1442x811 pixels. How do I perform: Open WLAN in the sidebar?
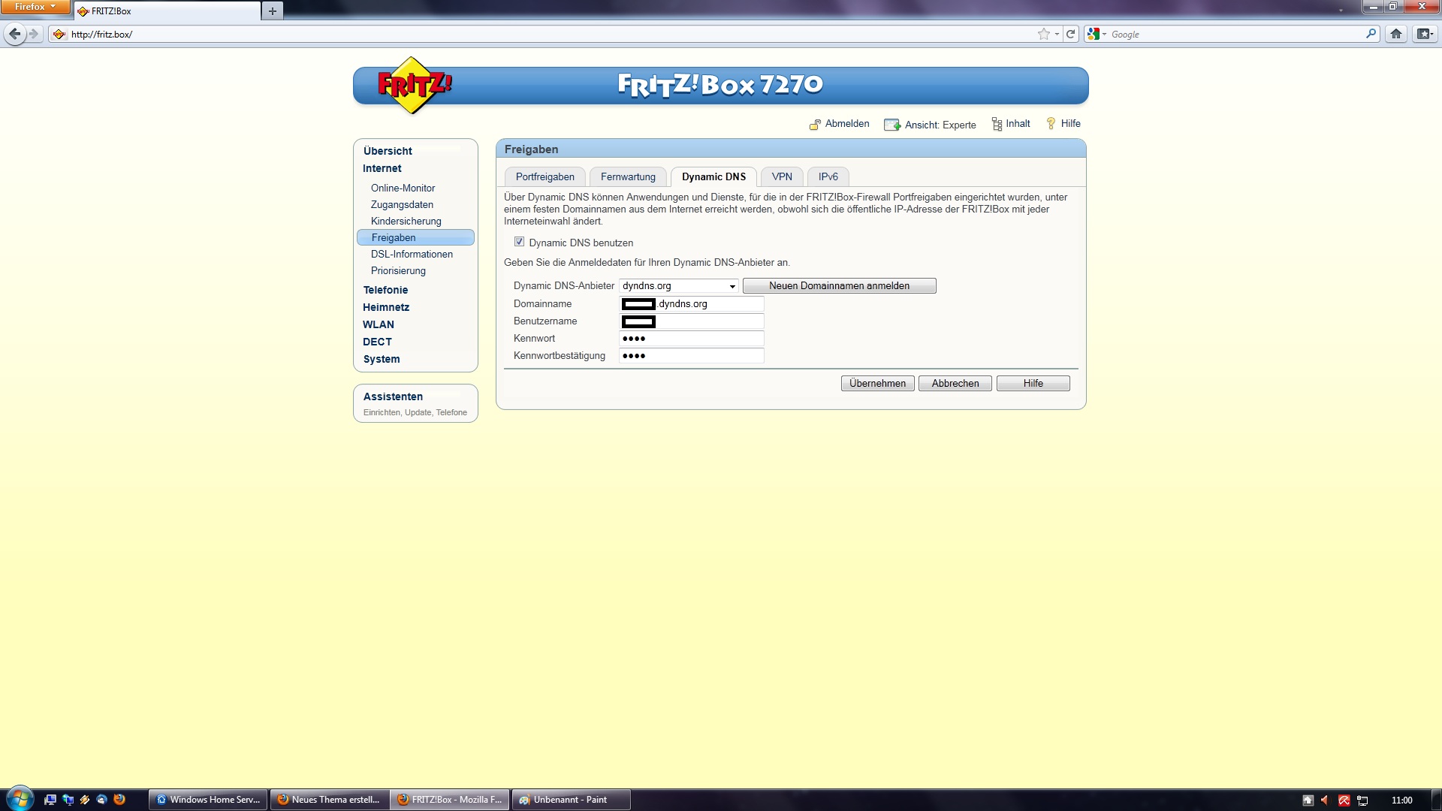click(x=378, y=324)
